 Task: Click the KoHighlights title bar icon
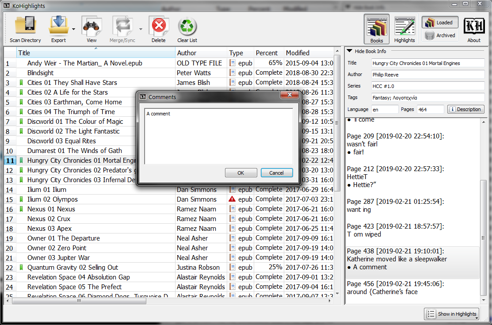click(7, 6)
